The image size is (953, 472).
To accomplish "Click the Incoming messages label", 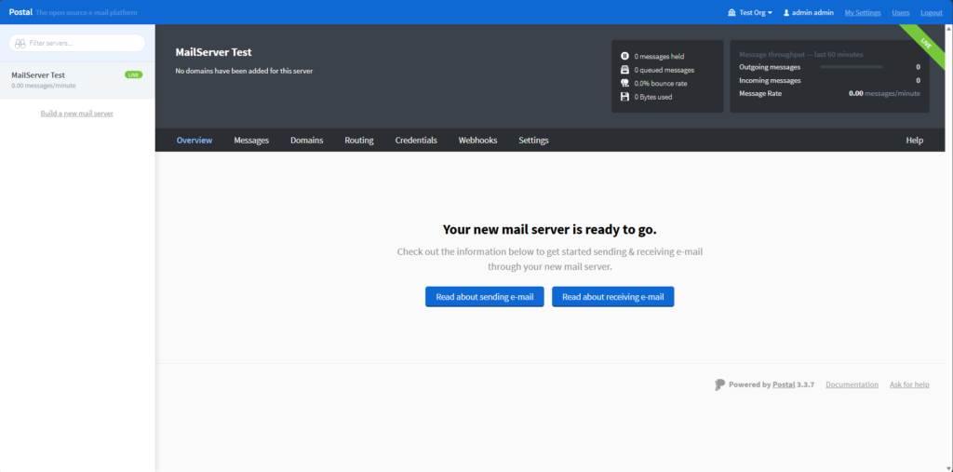I will pos(770,80).
